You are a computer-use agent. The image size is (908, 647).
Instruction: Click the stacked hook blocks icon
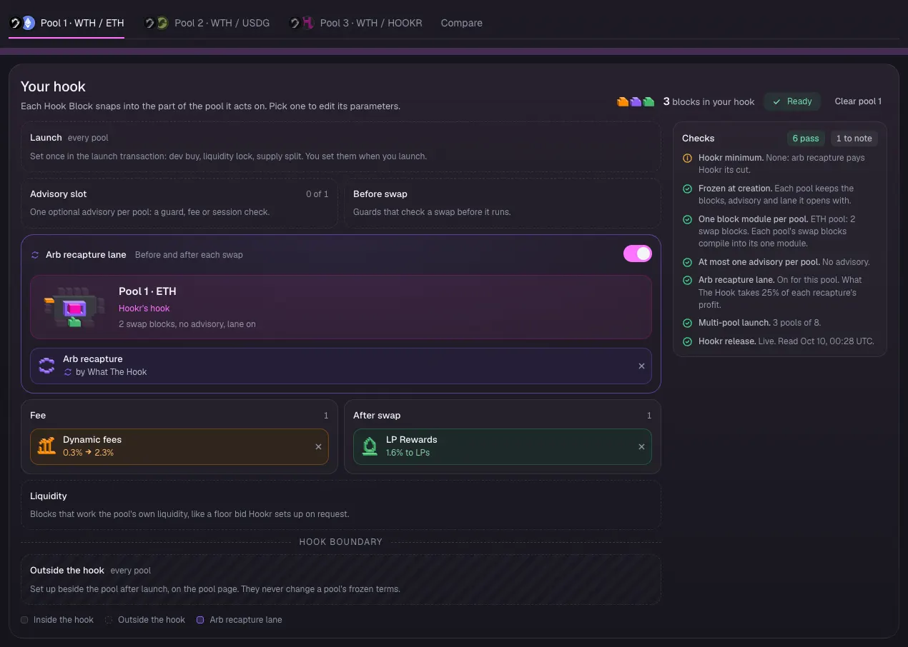click(636, 101)
